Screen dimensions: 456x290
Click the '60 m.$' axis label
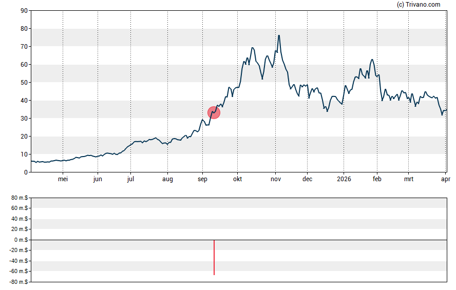(20, 208)
